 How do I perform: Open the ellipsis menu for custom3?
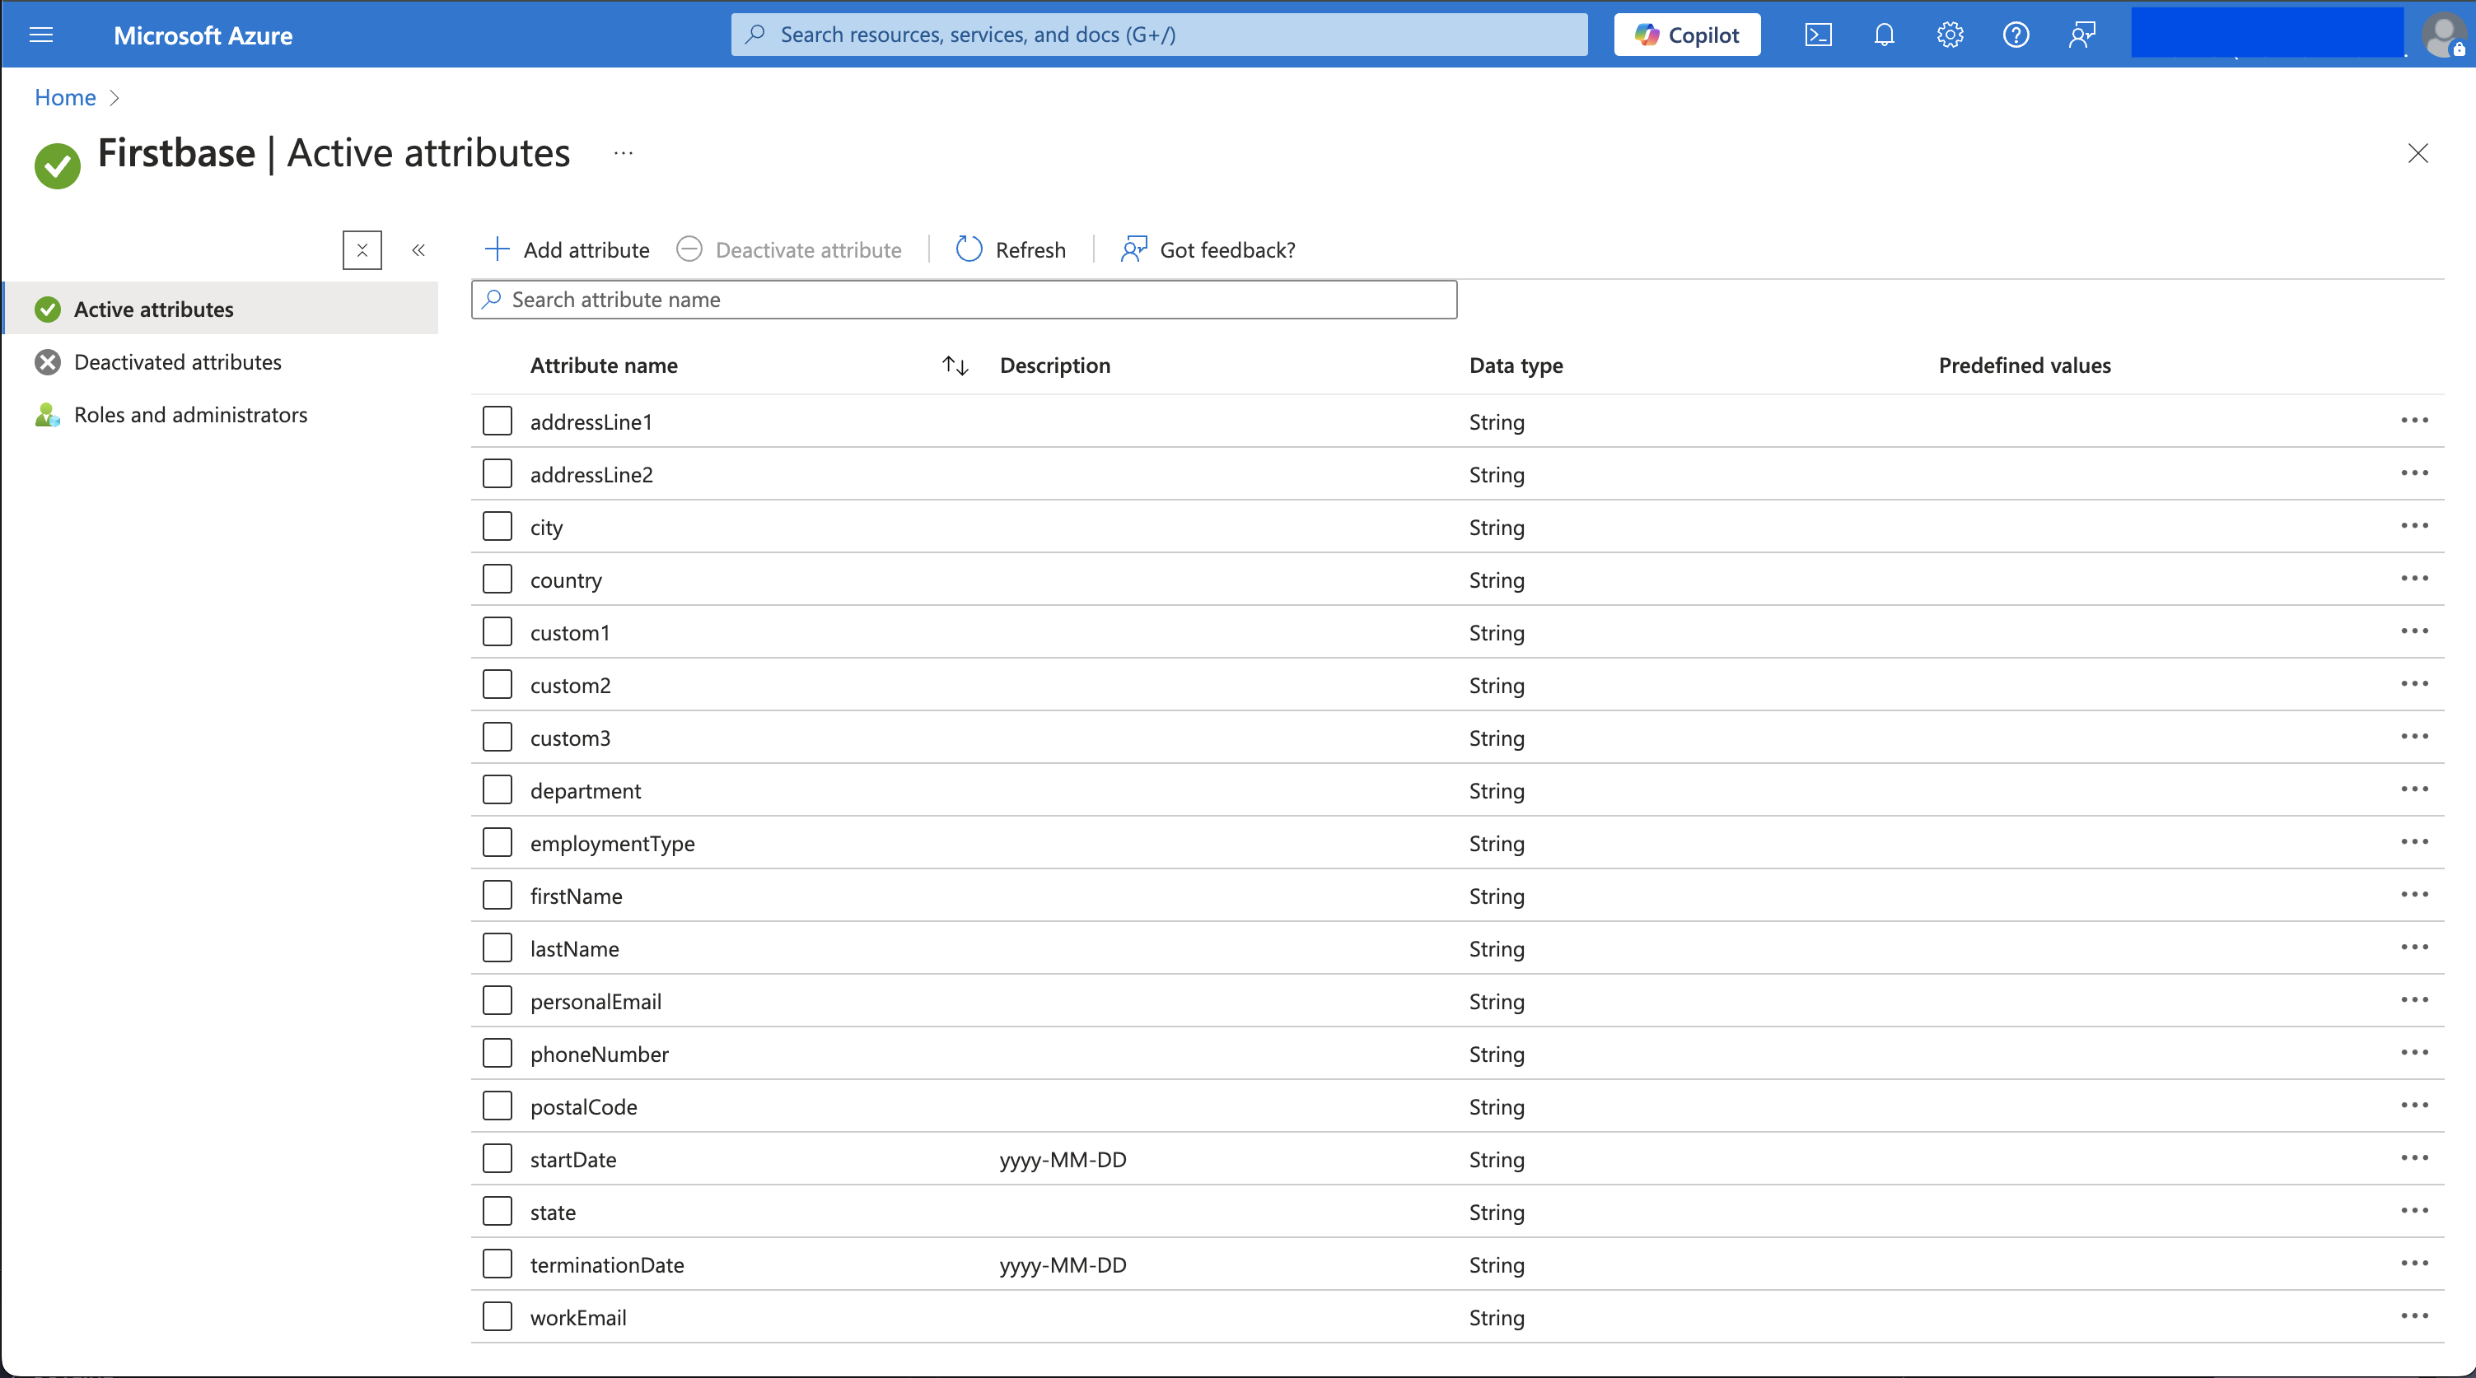point(2414,737)
